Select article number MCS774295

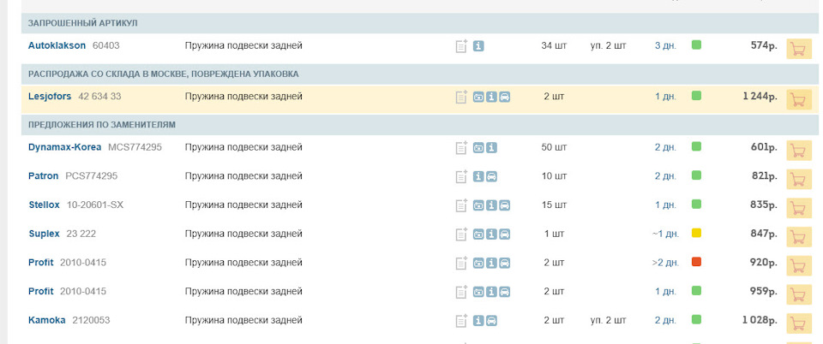135,148
